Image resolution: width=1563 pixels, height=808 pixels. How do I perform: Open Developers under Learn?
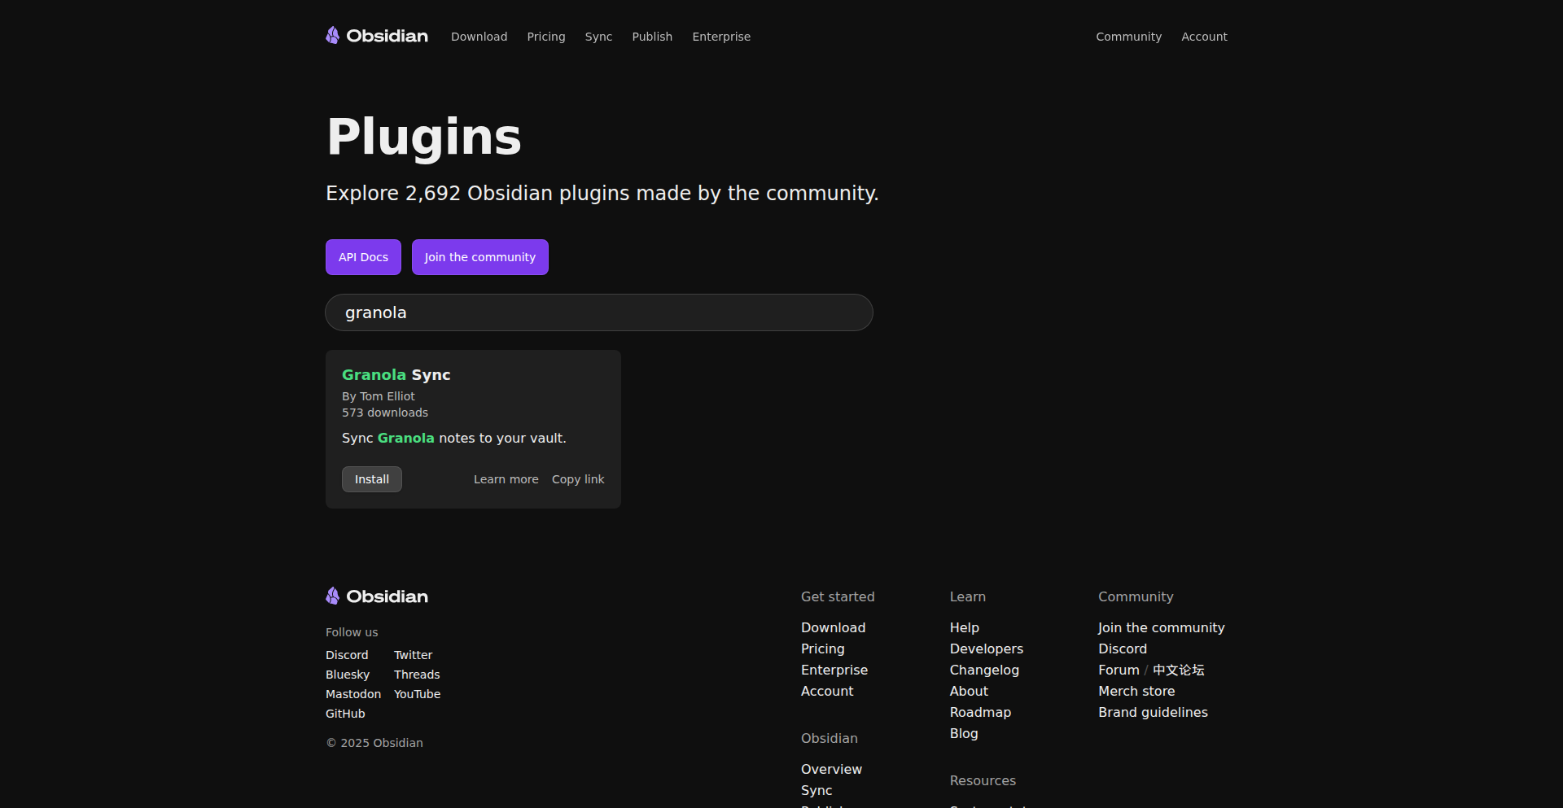click(x=987, y=649)
